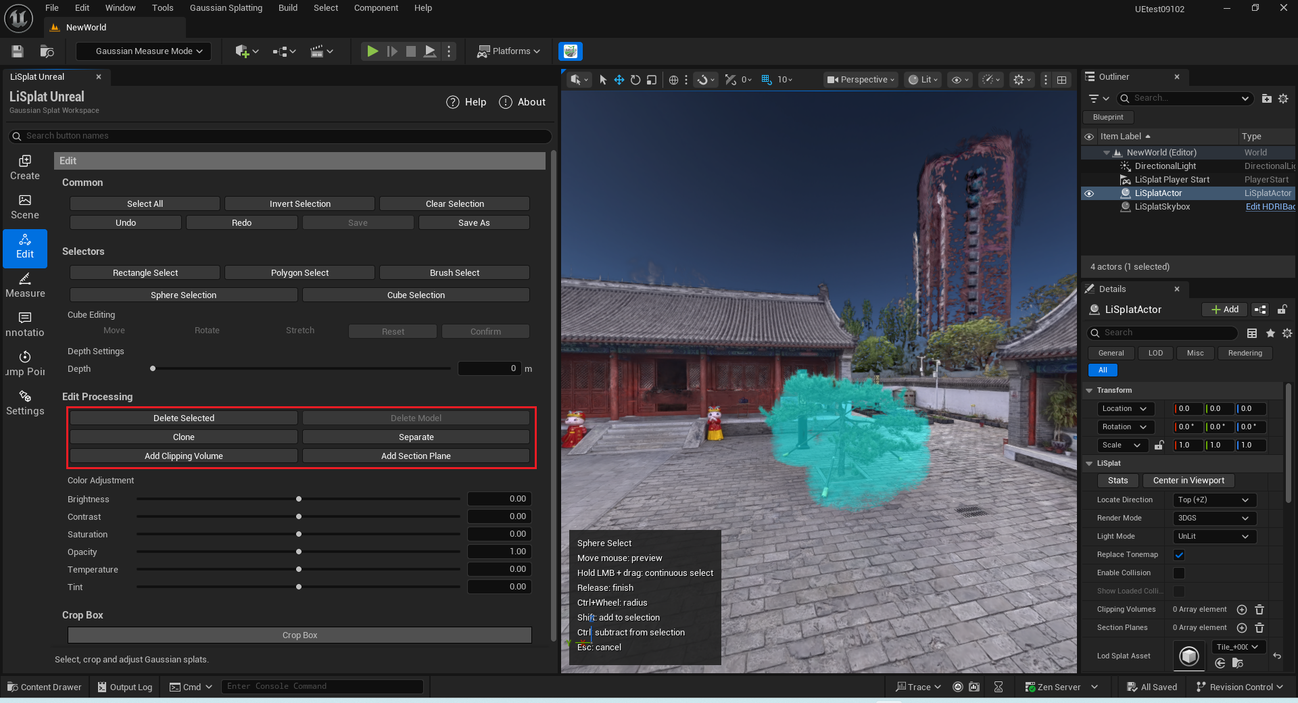1298x703 pixels.
Task: Click the Sphere Selection button
Action: click(x=184, y=295)
